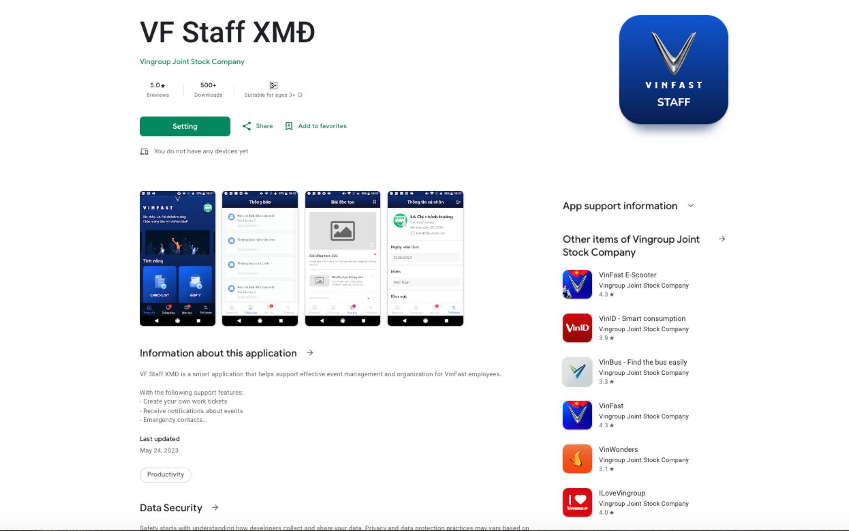Click the Setting button
The width and height of the screenshot is (849, 531).
(185, 126)
